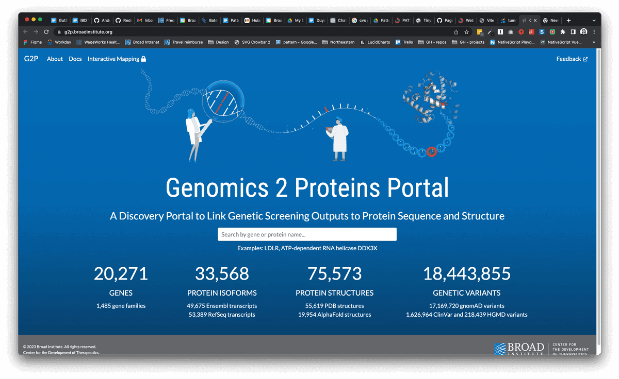The image size is (619, 379).
Task: Click the gene or protein search field
Action: [307, 234]
